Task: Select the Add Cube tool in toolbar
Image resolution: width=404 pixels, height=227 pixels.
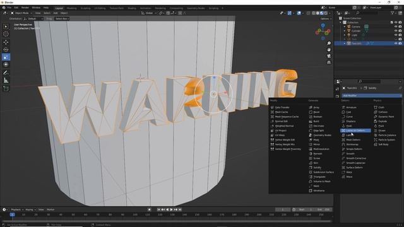Action: pos(6,89)
